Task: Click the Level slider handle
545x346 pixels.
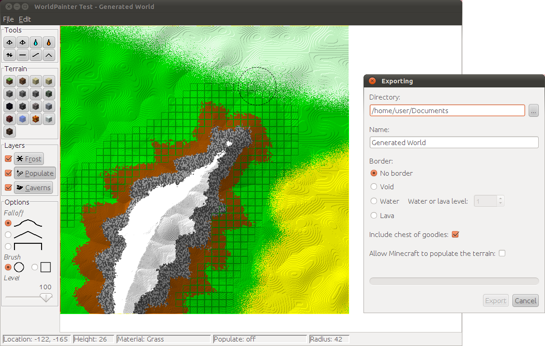Action: tap(46, 297)
